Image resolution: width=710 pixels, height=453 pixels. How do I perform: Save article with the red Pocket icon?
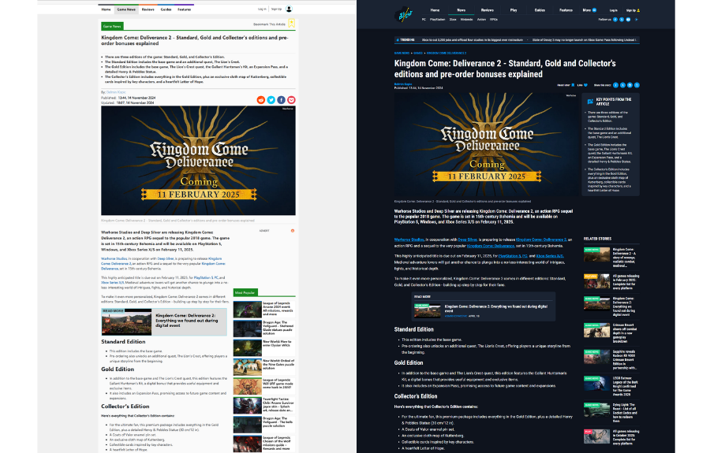pyautogui.click(x=291, y=100)
